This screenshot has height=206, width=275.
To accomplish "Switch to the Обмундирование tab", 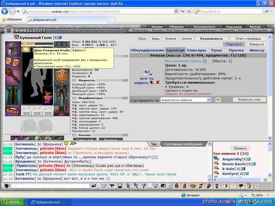I will tap(147, 50).
